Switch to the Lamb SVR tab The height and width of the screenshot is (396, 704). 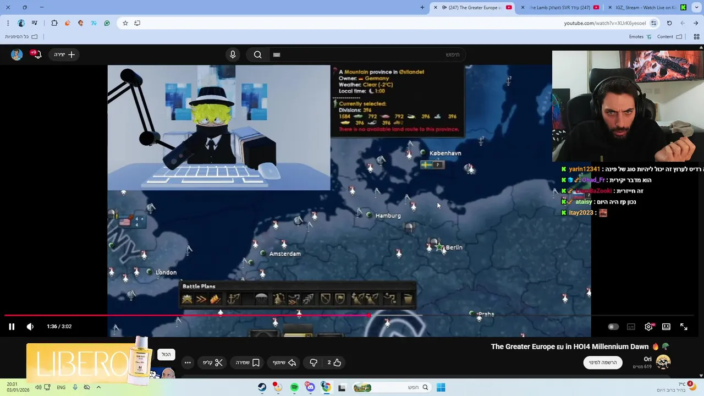coord(560,8)
